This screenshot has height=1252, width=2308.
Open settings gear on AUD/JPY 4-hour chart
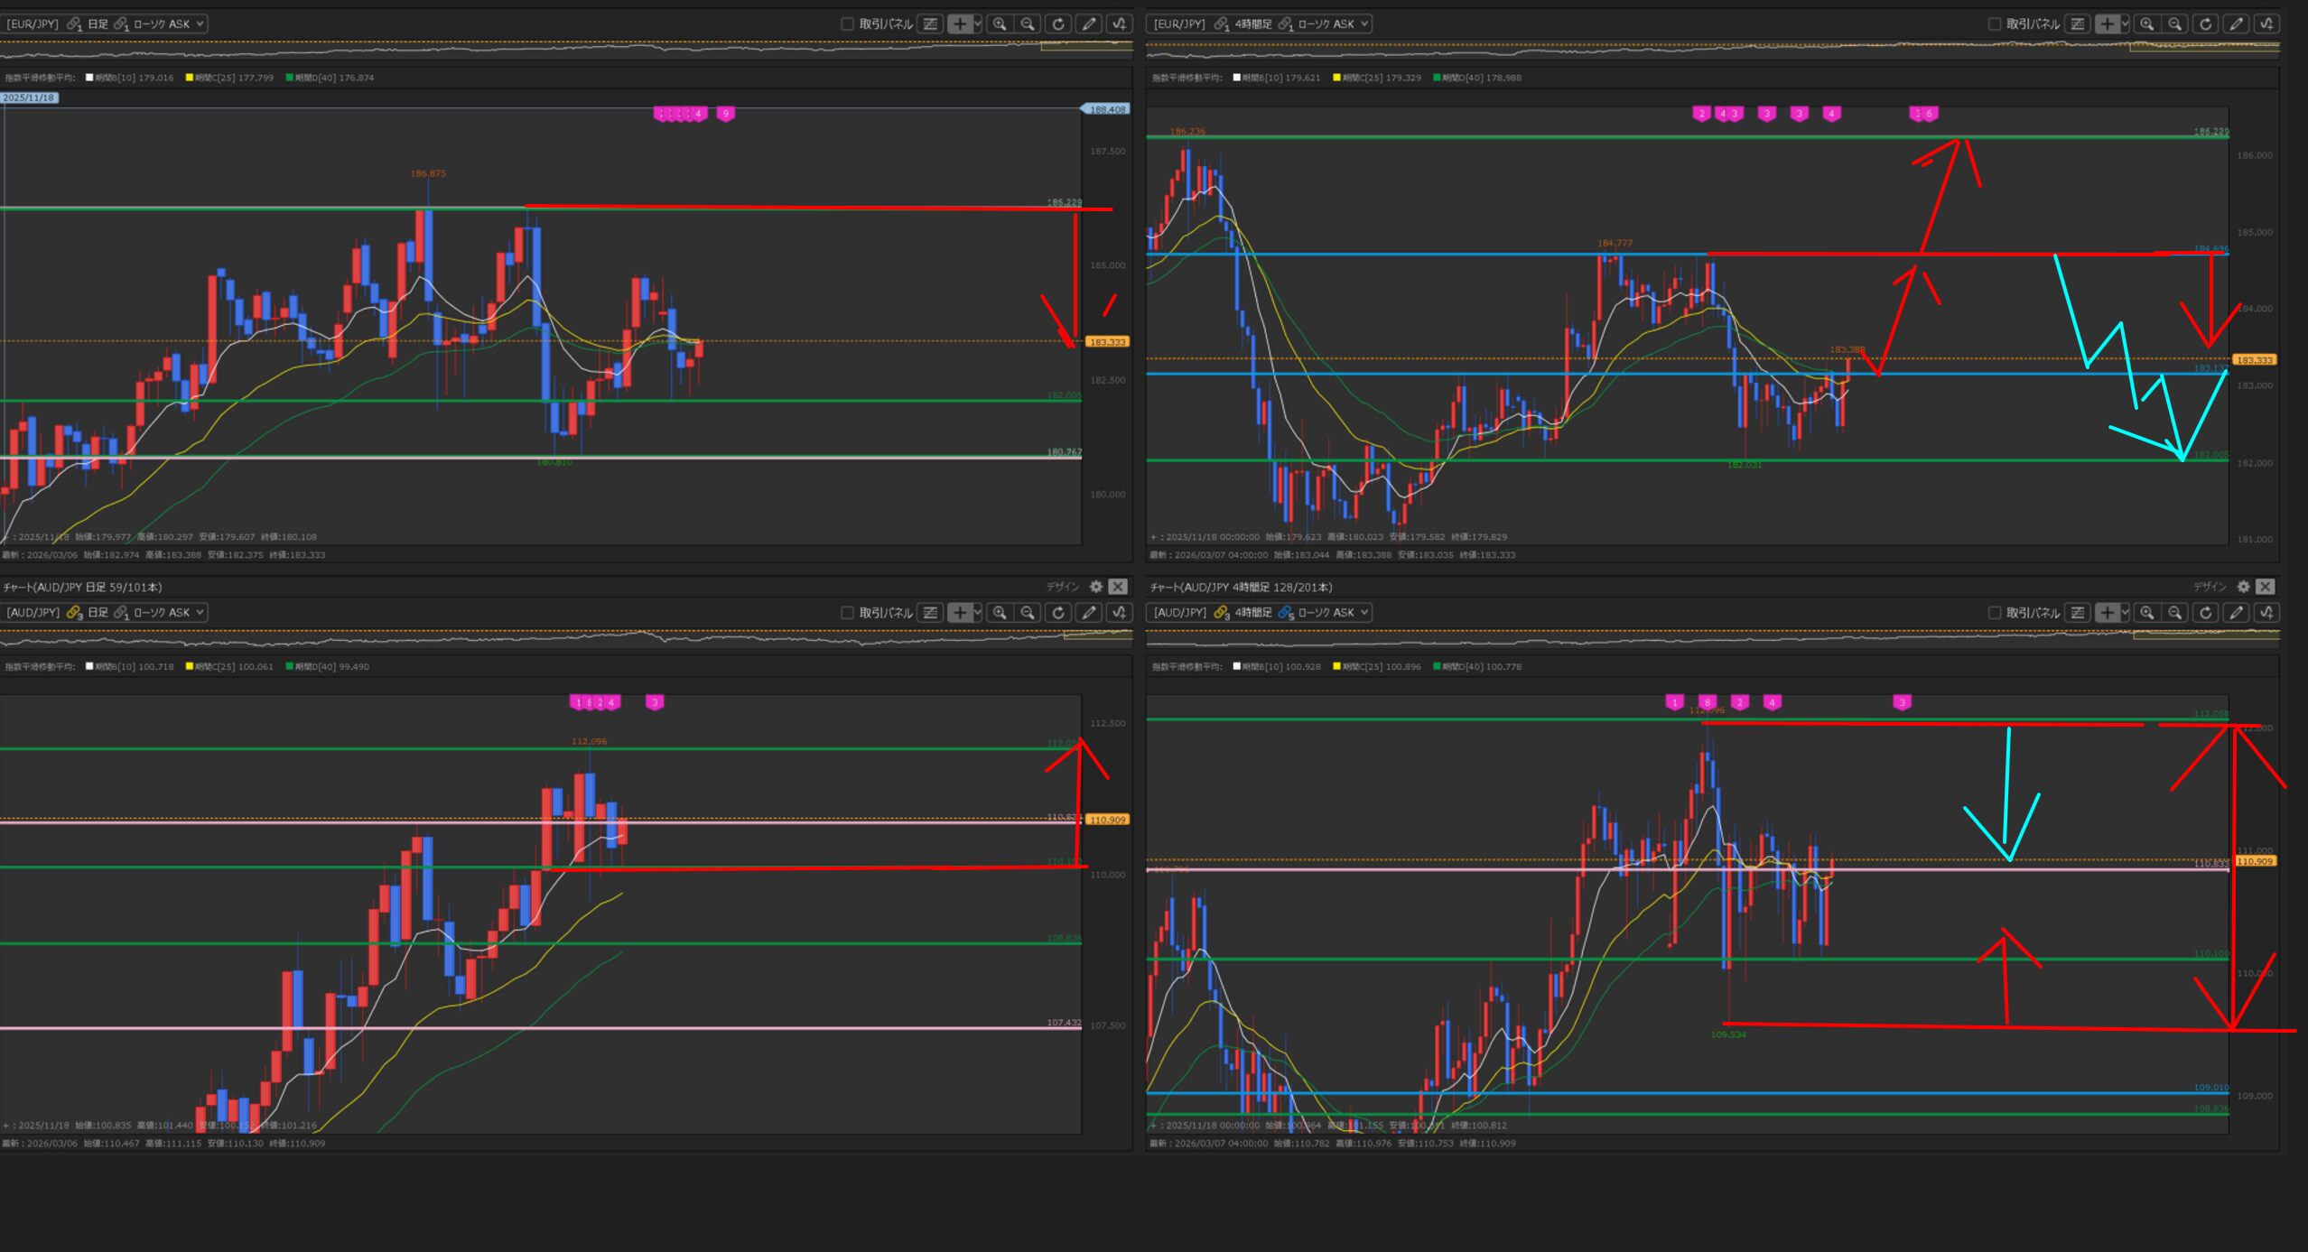click(x=2243, y=587)
